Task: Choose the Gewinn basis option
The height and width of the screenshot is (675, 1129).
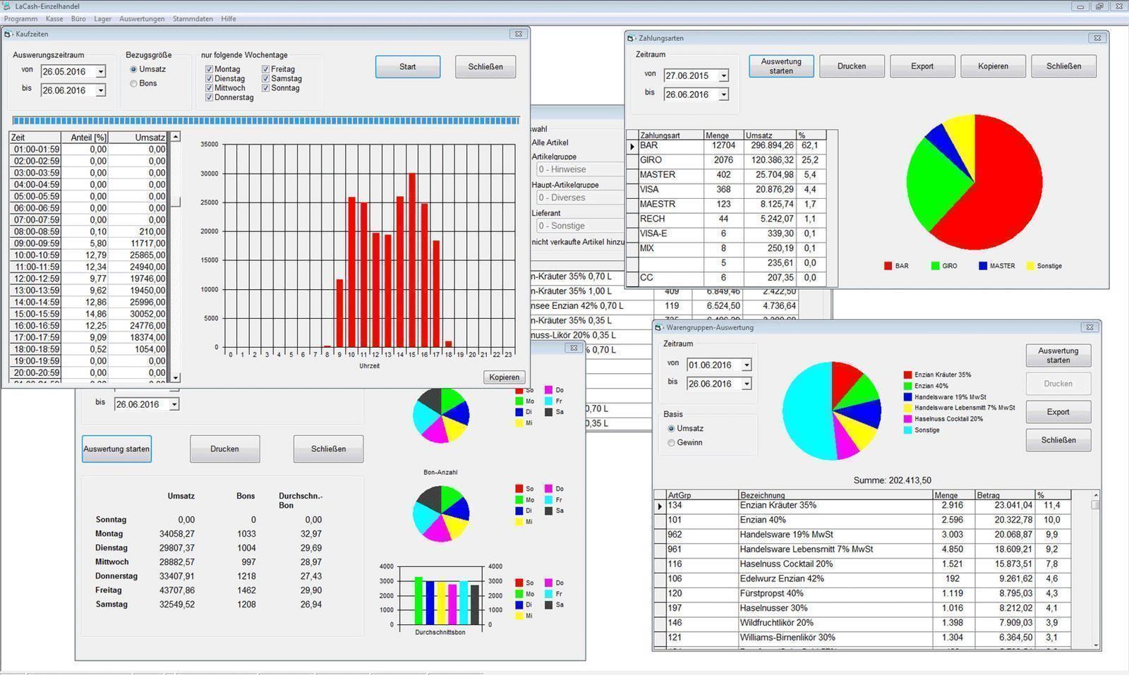Action: 671,443
